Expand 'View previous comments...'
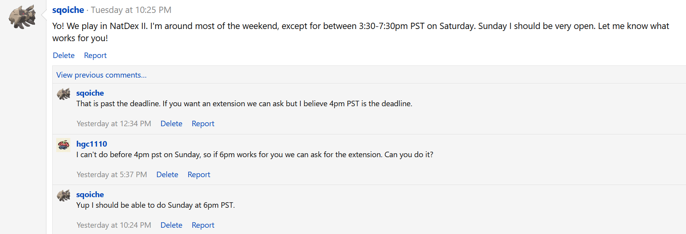The height and width of the screenshot is (234, 686). [x=101, y=75]
